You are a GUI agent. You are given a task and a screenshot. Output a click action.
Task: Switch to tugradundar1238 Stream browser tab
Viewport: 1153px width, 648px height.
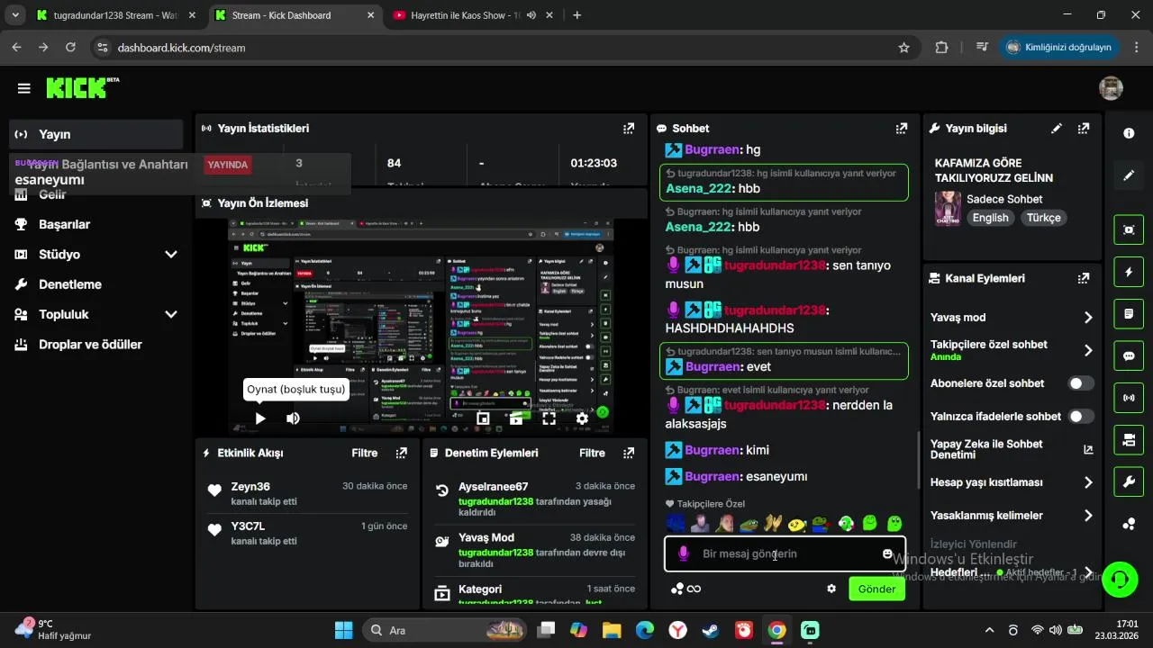click(116, 15)
